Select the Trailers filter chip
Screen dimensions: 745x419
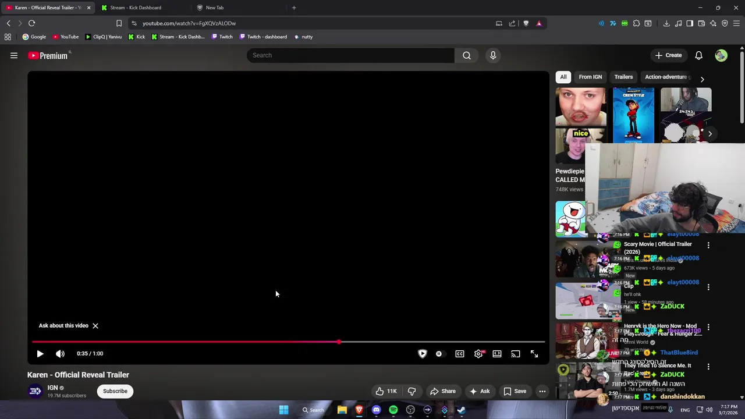[623, 77]
